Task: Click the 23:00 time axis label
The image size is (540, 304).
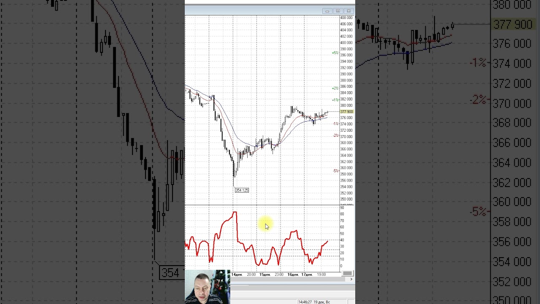Action: pos(279,274)
